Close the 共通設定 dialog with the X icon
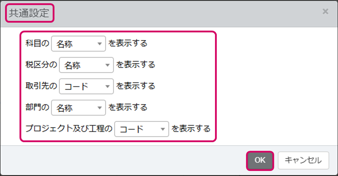The image size is (338, 176). [x=325, y=12]
